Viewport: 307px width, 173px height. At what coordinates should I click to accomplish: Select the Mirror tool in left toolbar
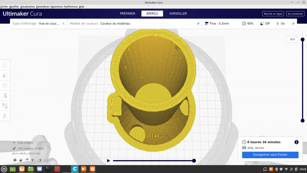(x=5, y=96)
